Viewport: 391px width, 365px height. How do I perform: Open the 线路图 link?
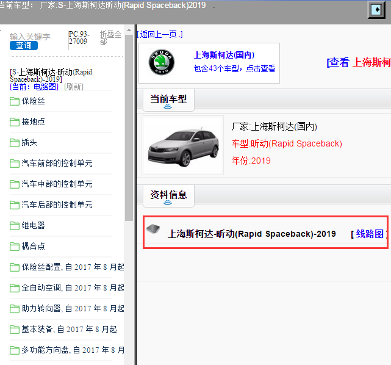pos(369,234)
